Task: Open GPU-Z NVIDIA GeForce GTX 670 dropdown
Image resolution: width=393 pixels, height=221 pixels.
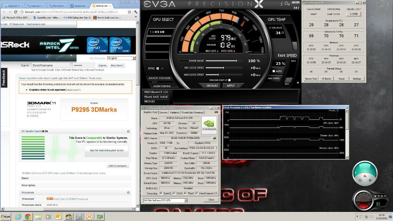Action: pos(166,200)
